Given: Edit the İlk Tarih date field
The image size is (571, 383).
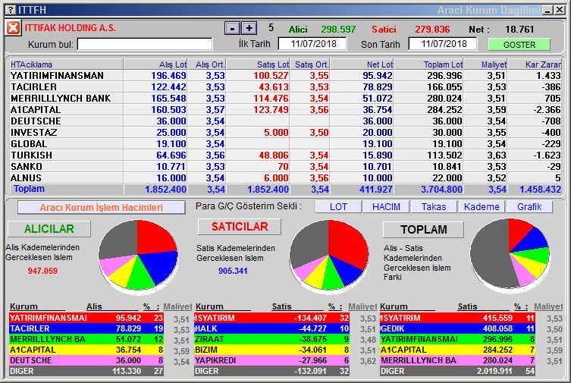Looking at the screenshot, I should click(313, 44).
